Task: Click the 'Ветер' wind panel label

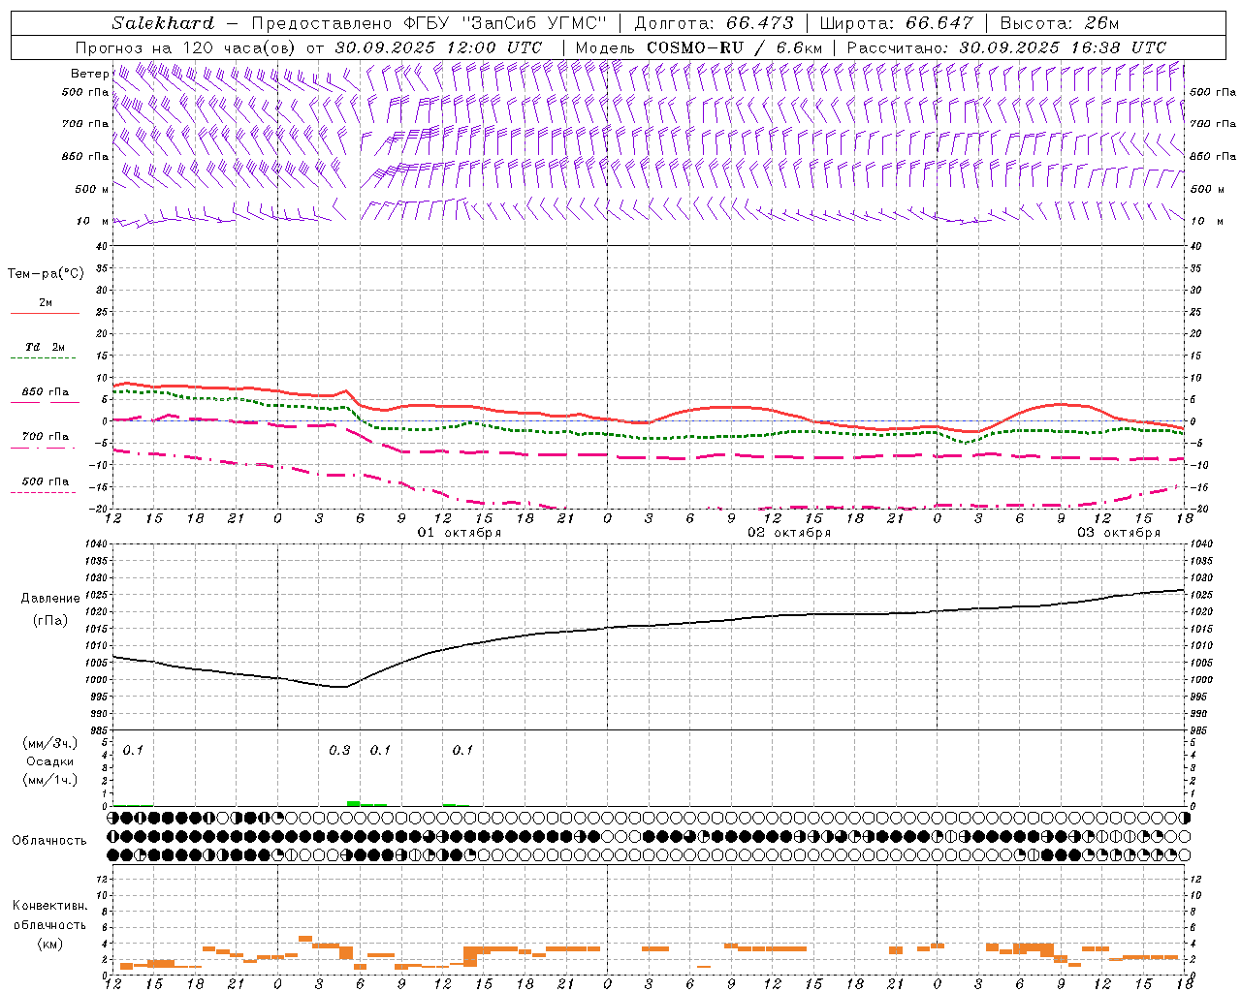Action: 89,74
